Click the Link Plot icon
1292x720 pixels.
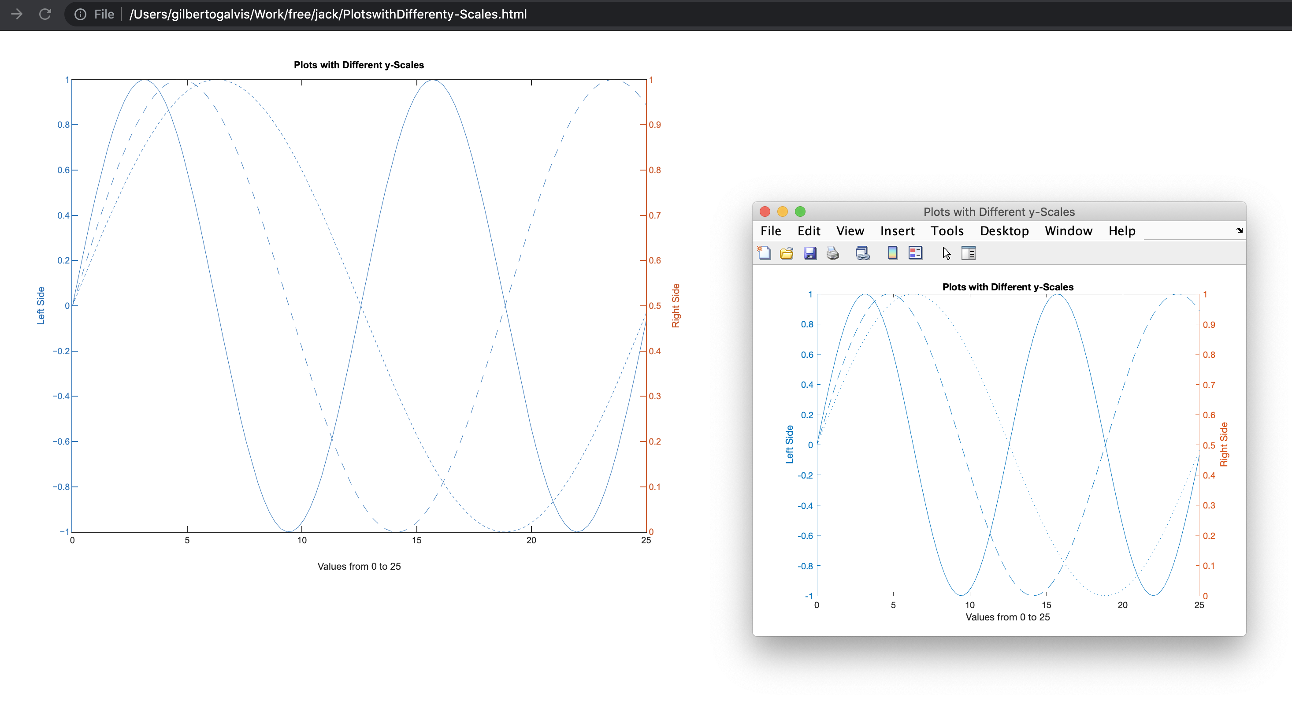pos(862,253)
